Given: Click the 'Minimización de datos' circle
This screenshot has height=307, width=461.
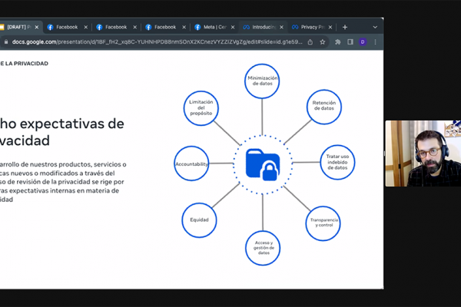Looking at the screenshot, I should (262, 81).
